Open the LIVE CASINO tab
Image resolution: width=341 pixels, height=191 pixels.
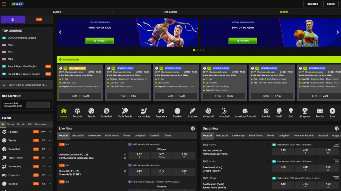[x=170, y=12]
